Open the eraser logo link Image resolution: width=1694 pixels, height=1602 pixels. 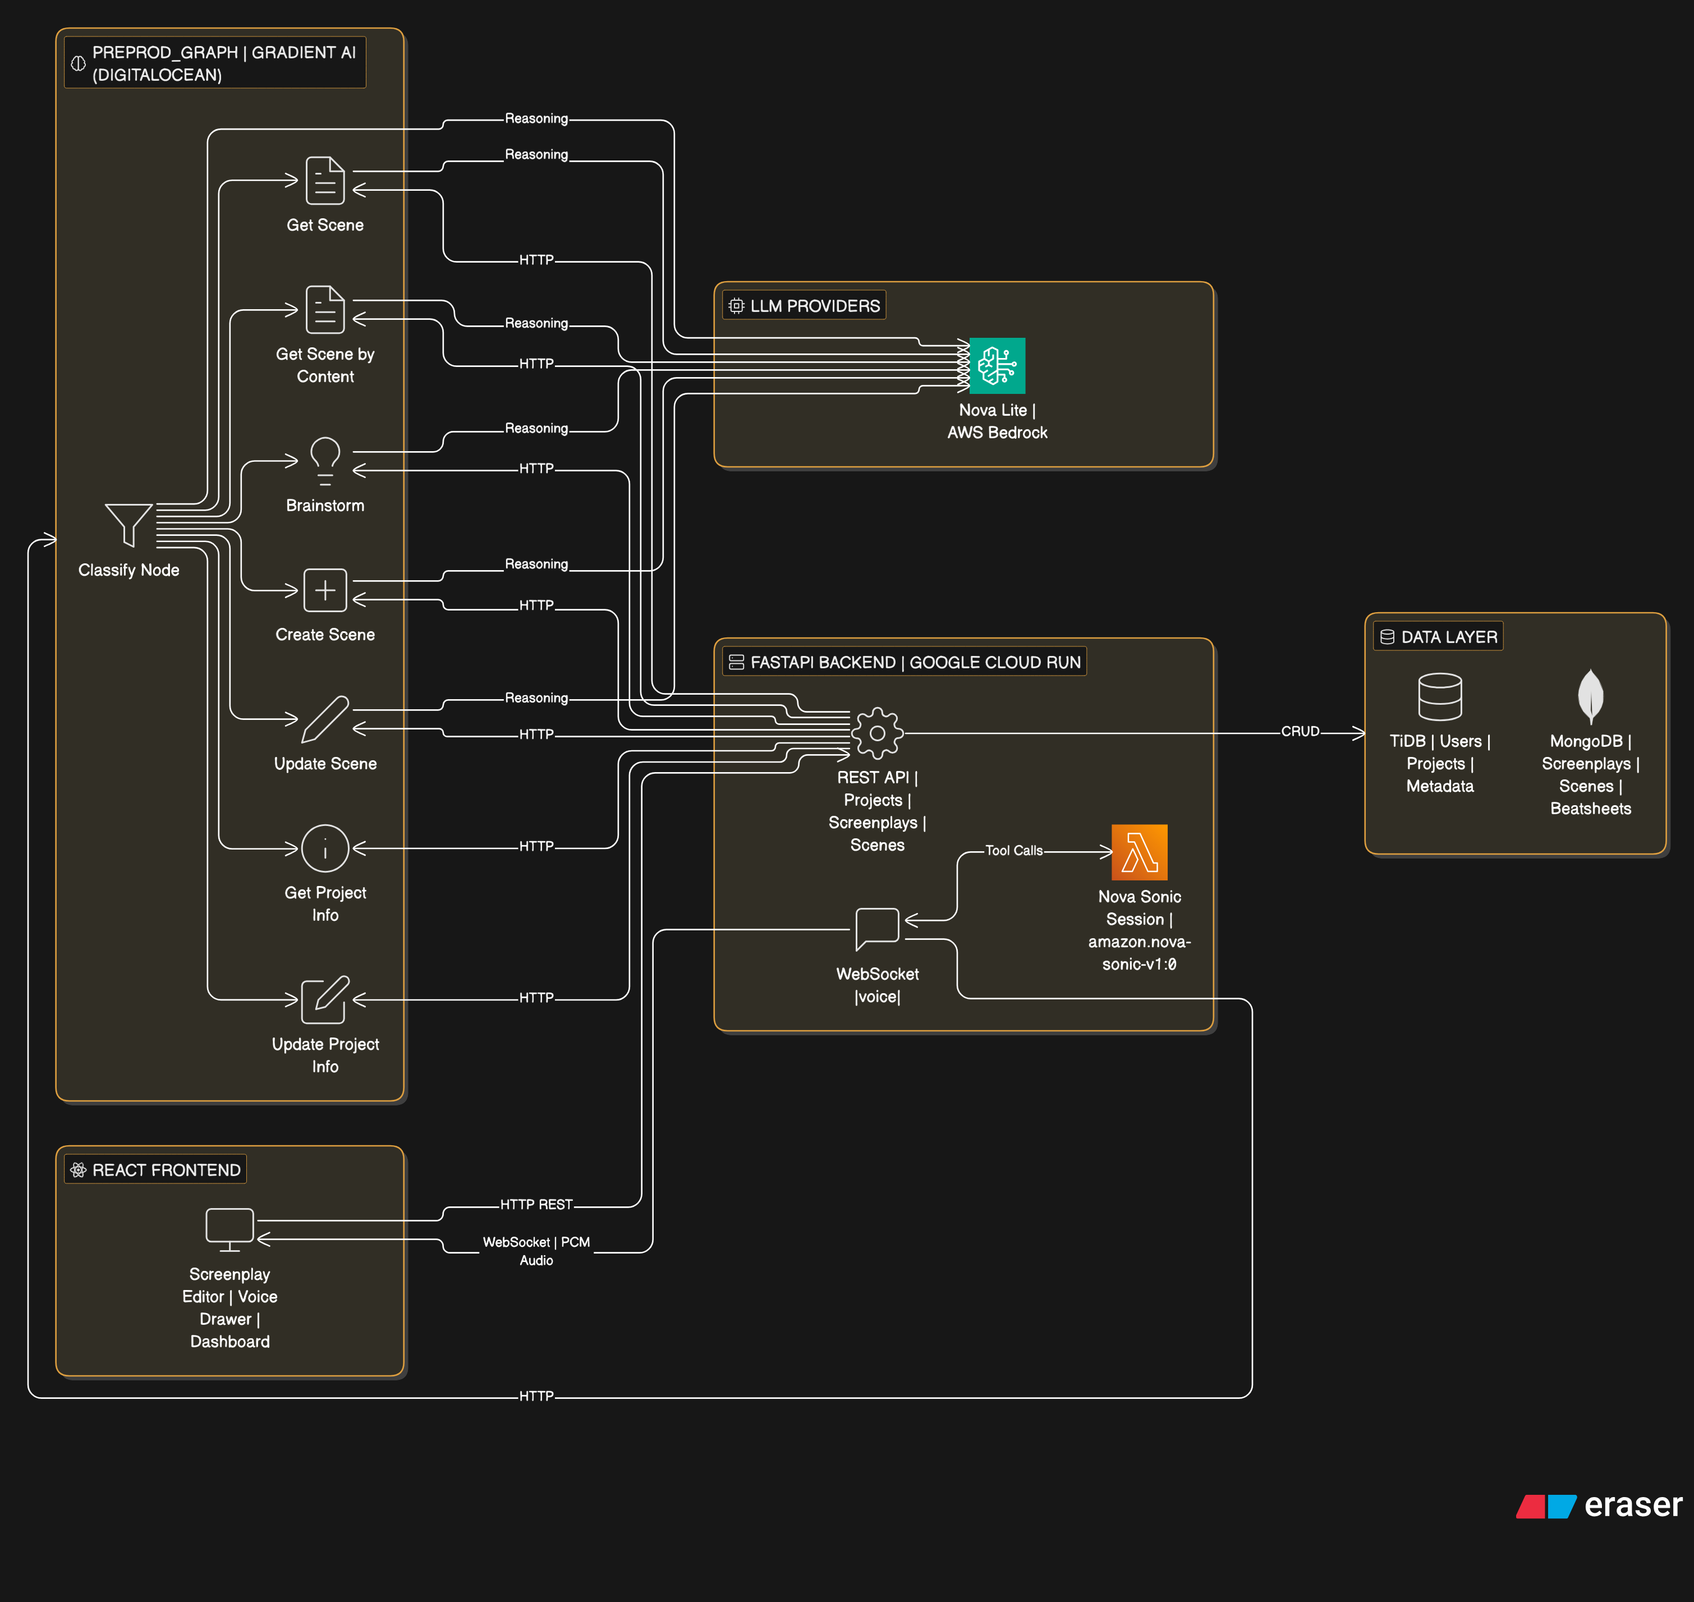[x=1599, y=1505]
